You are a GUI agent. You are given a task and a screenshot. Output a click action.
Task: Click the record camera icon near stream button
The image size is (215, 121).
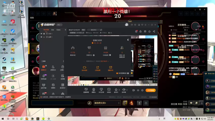point(134,90)
